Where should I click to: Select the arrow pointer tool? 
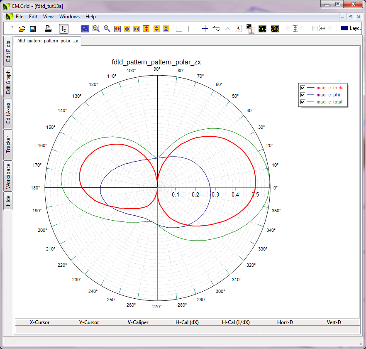pyautogui.click(x=63, y=29)
